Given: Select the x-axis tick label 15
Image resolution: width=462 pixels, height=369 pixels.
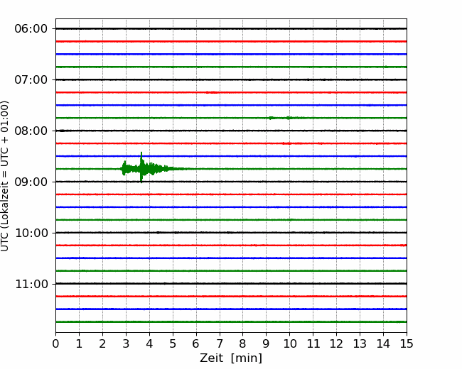Looking at the screenshot, I should [407, 343].
